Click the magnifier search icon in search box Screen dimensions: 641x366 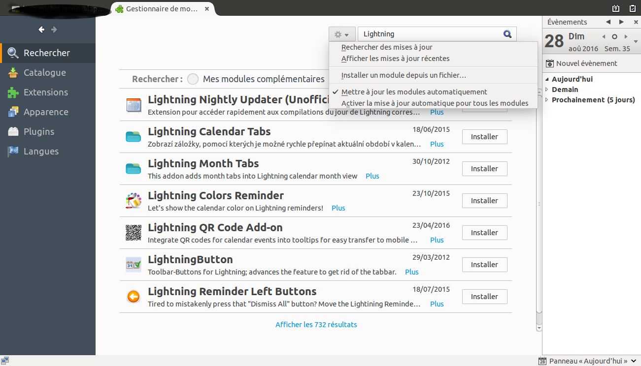507,34
